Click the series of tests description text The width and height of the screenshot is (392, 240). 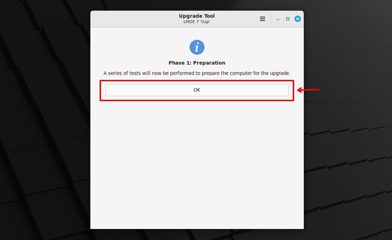(x=197, y=73)
